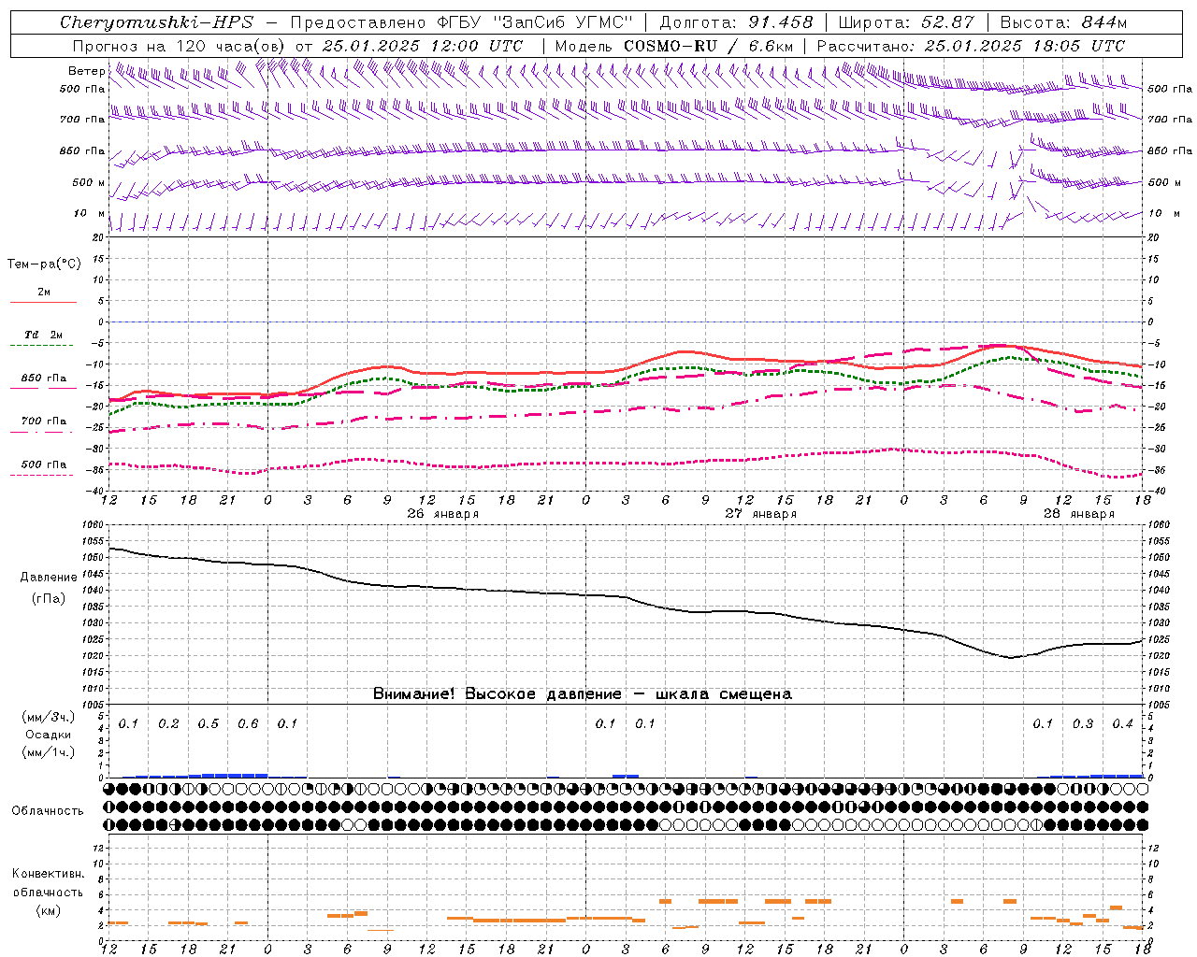Click the 26 января date label
This screenshot has height=957, width=1197.
point(443,514)
